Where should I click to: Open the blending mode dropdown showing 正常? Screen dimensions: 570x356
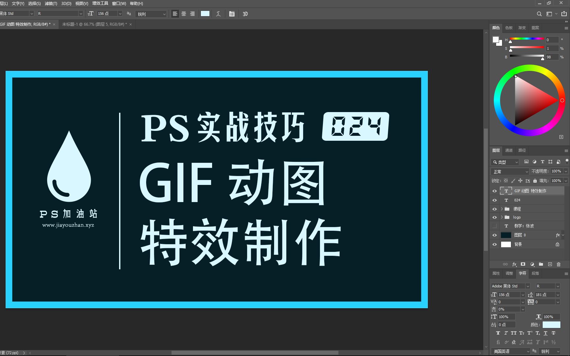(510, 171)
